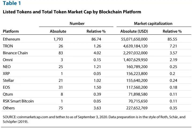
Task: Click the Market capitalization group header
Action: point(153,23)
